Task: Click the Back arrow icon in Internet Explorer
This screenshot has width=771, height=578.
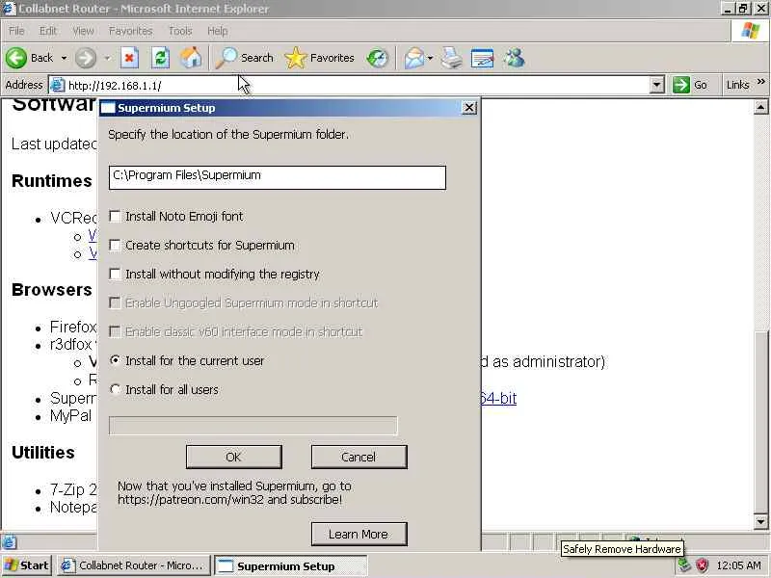Action: click(16, 58)
